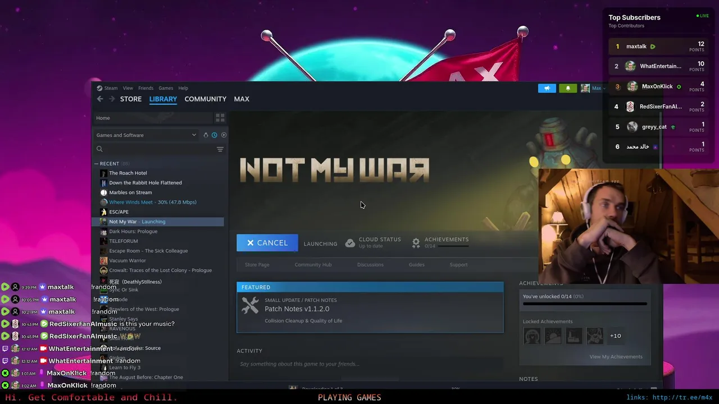Click the achievements gear badge icon

pos(416,243)
